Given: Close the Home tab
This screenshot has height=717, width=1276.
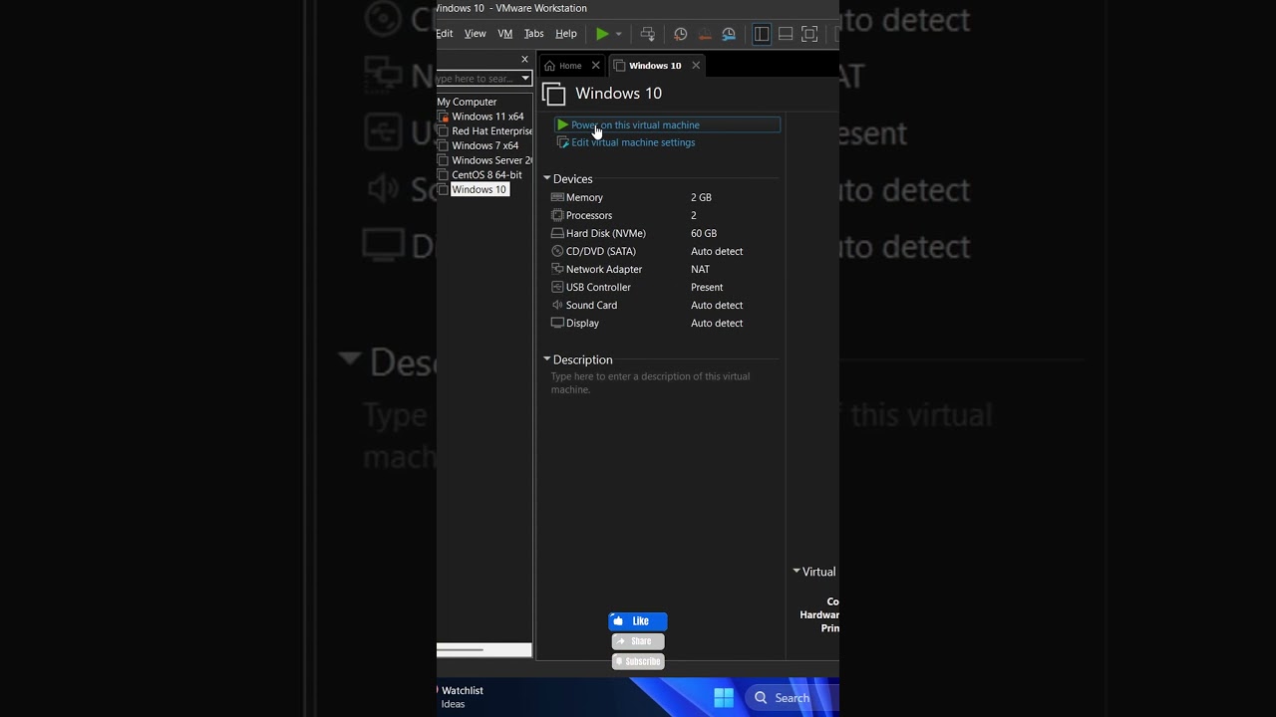Looking at the screenshot, I should [x=596, y=66].
